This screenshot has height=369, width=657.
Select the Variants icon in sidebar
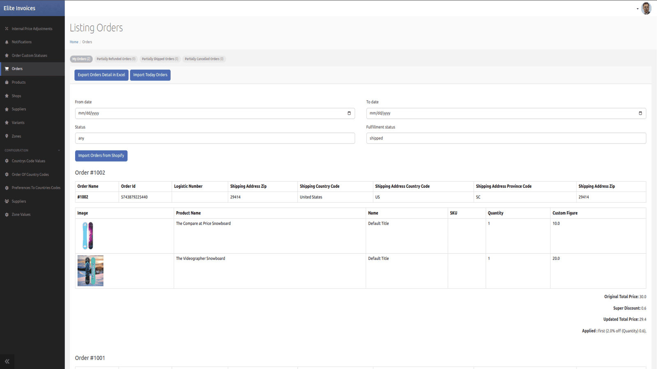(x=7, y=122)
